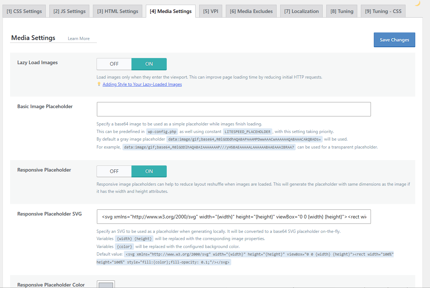Go to the VPI tab
This screenshot has width=430, height=288.
click(x=211, y=11)
